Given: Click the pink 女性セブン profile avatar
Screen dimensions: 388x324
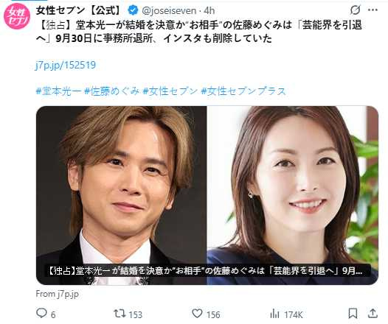Looking at the screenshot, I should click(x=16, y=16).
